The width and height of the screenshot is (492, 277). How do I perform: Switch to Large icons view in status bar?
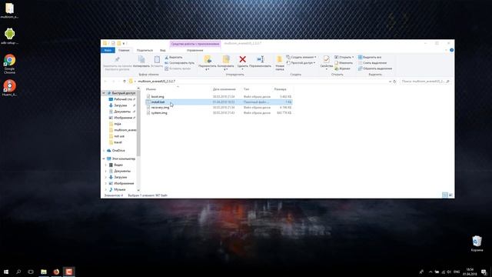pos(450,195)
